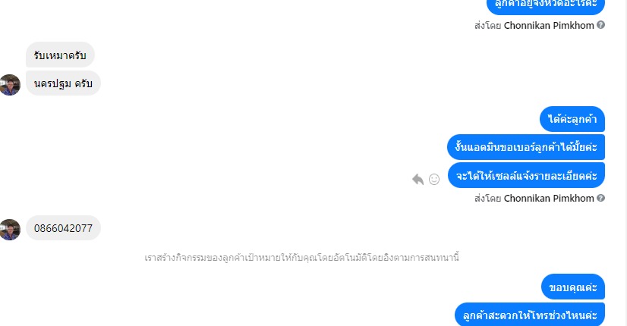Click the ลูกค้าสะดวกให้โทรช่วงไหนคะ message

pos(530,315)
